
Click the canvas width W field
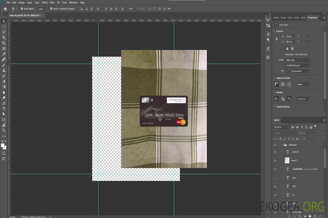coord(290,36)
